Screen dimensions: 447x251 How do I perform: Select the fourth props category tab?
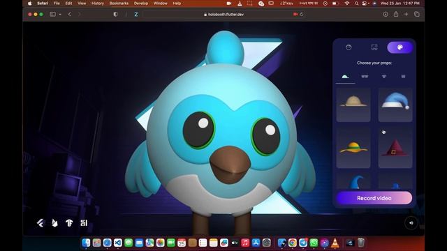[403, 77]
